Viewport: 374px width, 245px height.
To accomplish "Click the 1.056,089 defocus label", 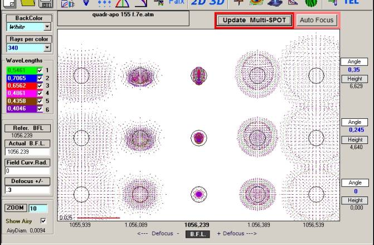I will 136,225.
